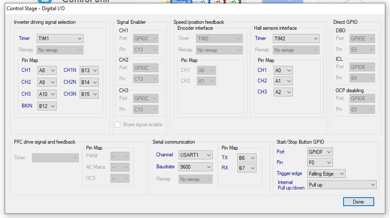Click the Hall sensors interface label
Viewport: 390px width, 218px height.
click(275, 28)
